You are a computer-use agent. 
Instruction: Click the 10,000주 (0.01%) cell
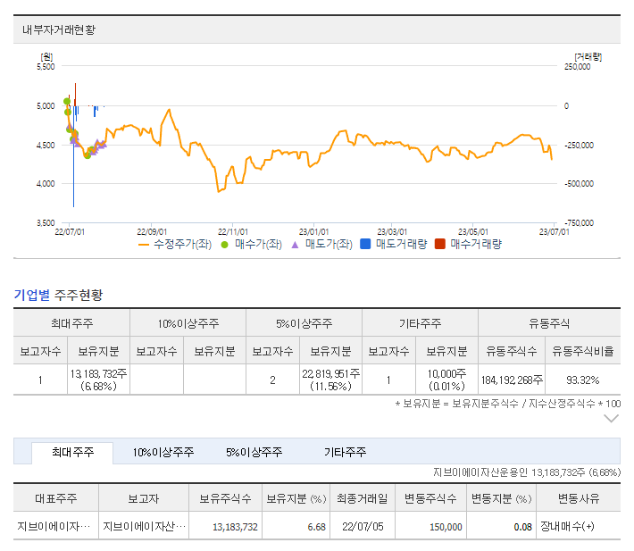click(x=446, y=380)
